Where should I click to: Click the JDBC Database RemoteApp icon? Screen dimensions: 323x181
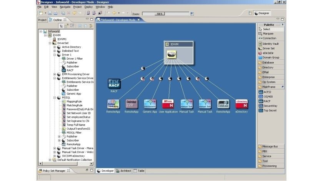click(223, 104)
